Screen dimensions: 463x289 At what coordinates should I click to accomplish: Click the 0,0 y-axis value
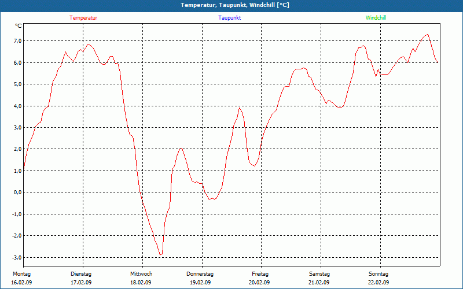(18, 192)
